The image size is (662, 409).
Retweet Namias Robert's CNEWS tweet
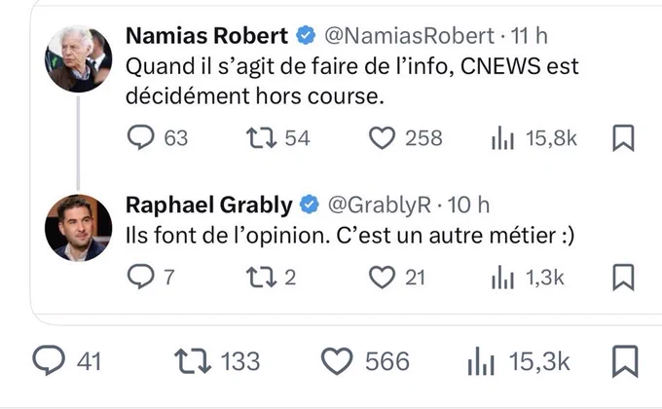(x=261, y=137)
